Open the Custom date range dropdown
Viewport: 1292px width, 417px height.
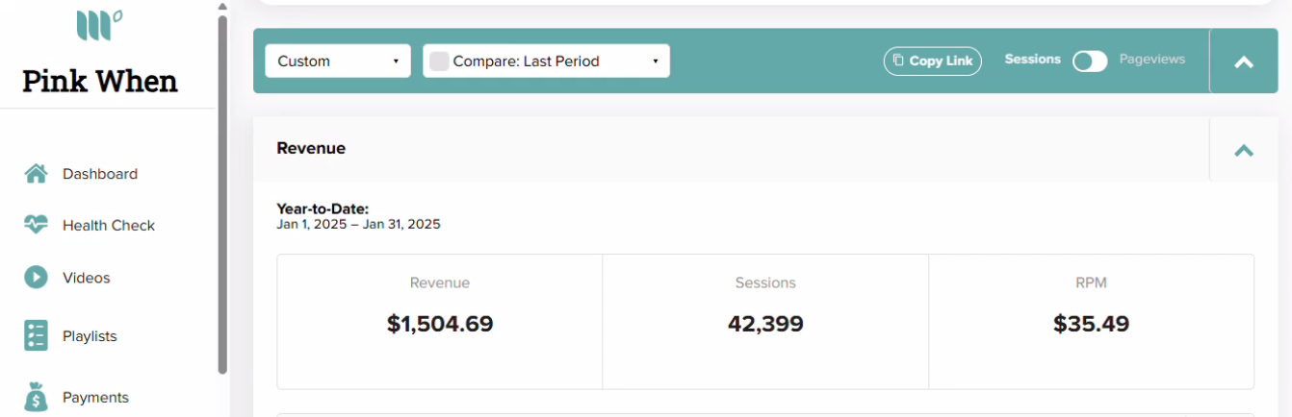tap(338, 61)
